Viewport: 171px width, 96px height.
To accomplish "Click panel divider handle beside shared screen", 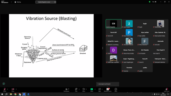I will 103,48.
